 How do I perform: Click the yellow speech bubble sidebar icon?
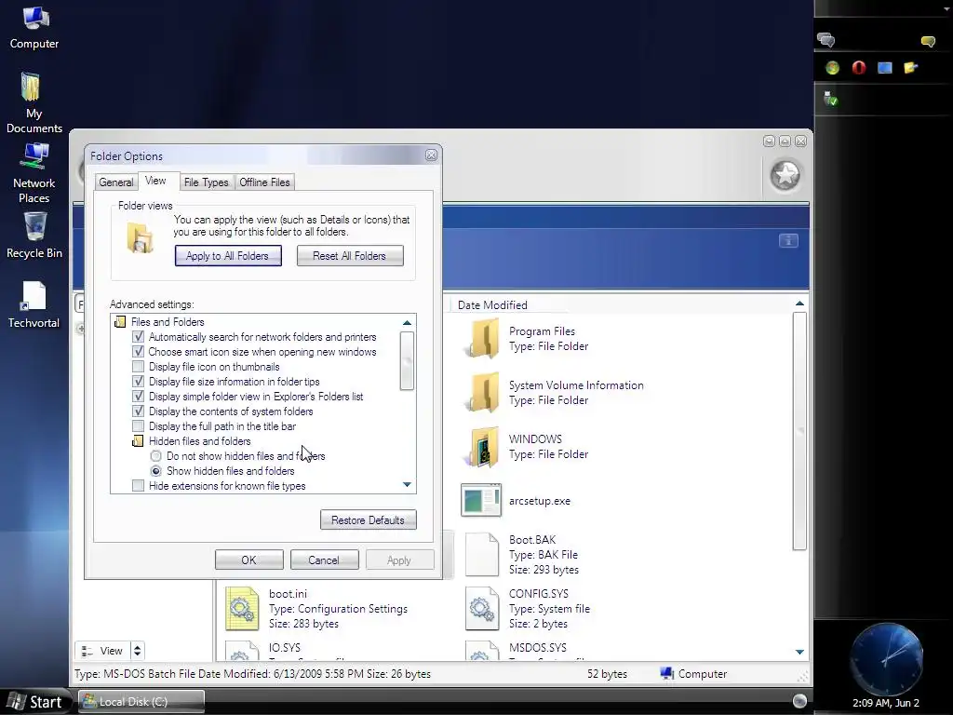point(928,41)
